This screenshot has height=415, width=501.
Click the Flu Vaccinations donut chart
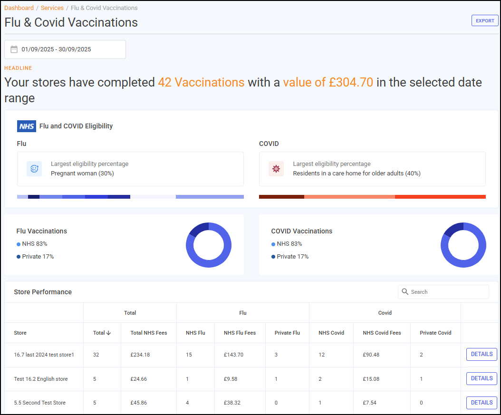pyautogui.click(x=208, y=245)
